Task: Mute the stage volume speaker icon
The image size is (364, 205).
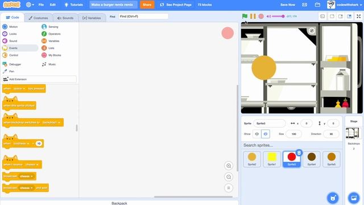Action: [x=268, y=17]
